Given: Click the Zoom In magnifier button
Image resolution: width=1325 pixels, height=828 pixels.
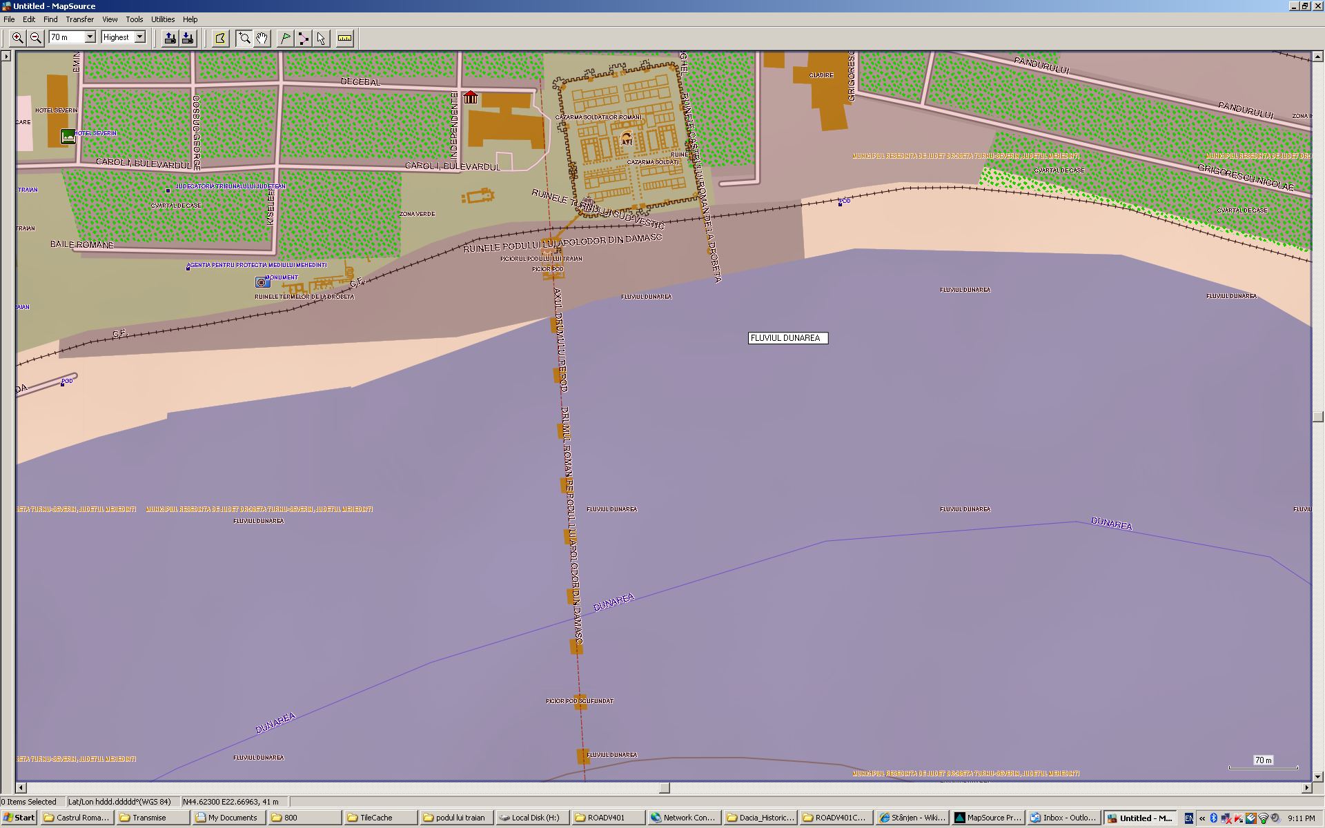Looking at the screenshot, I should 17,38.
